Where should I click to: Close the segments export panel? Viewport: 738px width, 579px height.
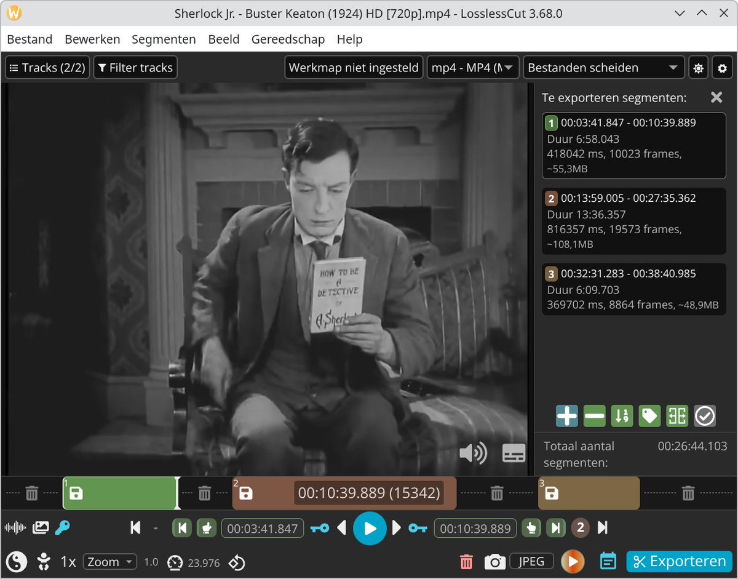coord(716,97)
